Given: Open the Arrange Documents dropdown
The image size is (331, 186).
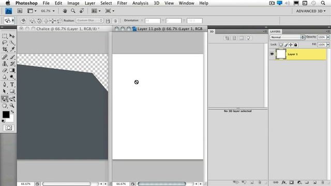Looking at the screenshot, I should [96, 11].
